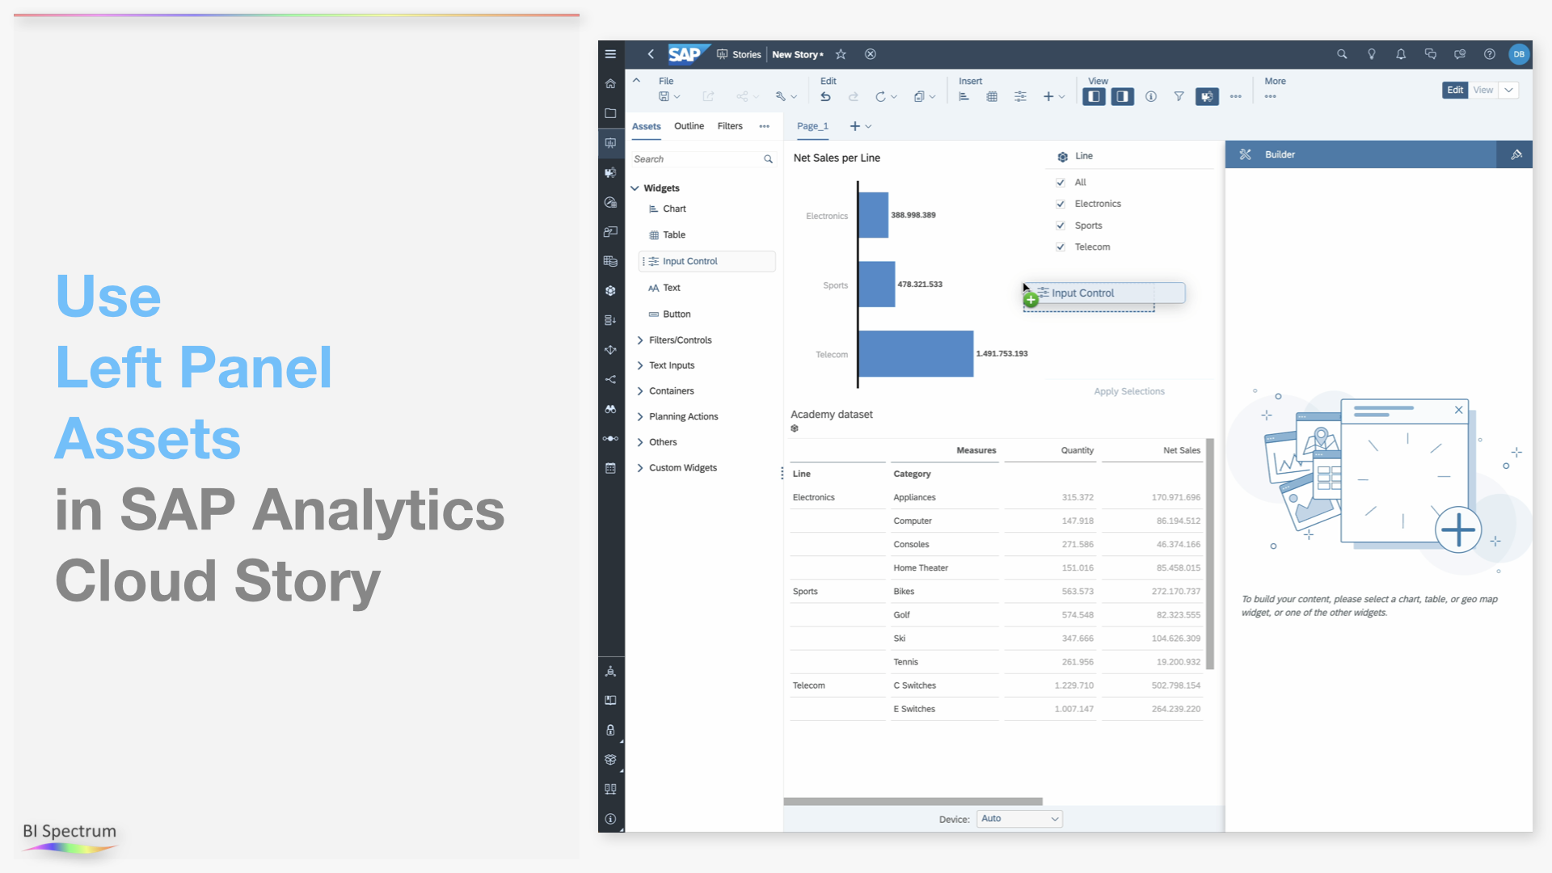Add a new page with plus icon
This screenshot has height=873, width=1552.
point(854,126)
